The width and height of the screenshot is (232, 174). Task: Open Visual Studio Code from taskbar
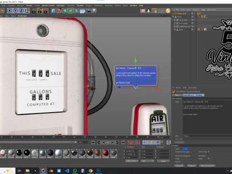click(x=67, y=171)
